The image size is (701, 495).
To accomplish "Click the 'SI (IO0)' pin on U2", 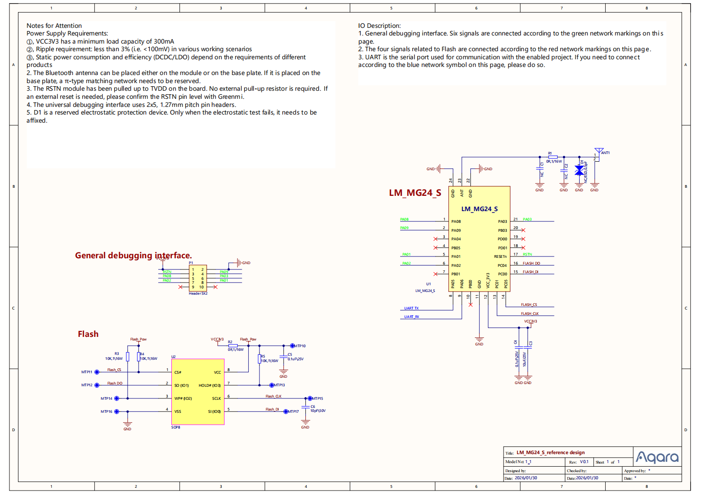I will [x=214, y=411].
